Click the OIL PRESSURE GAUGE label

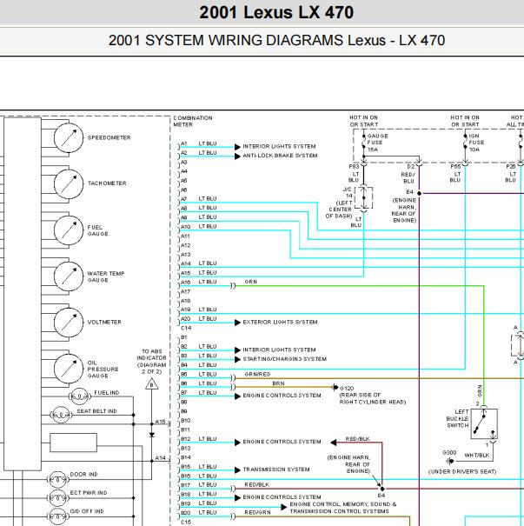(103, 370)
